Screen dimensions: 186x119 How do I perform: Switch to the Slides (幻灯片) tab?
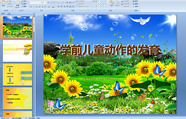(3, 14)
